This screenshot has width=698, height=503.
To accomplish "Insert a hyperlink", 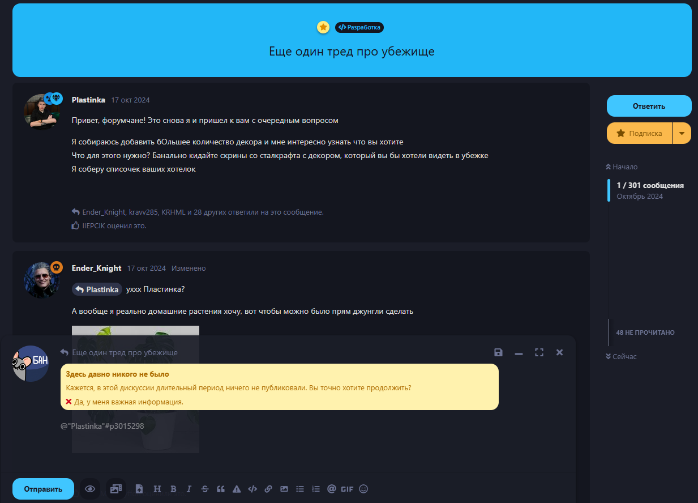I will [x=268, y=489].
